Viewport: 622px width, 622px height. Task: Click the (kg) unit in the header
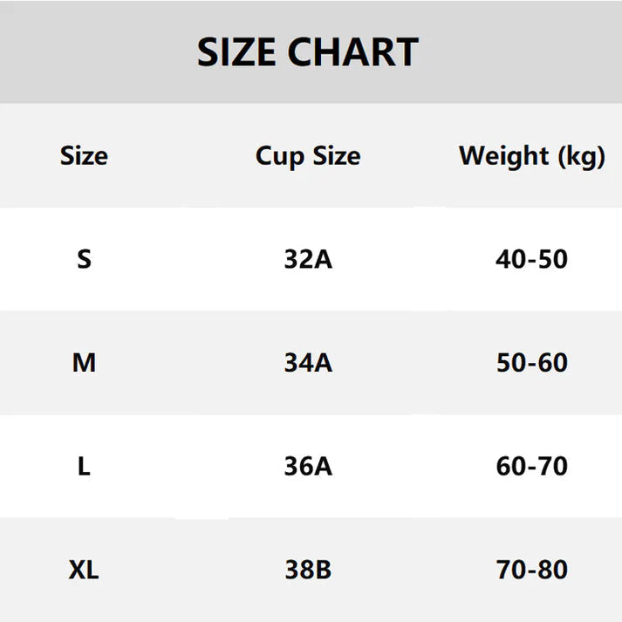[581, 158]
